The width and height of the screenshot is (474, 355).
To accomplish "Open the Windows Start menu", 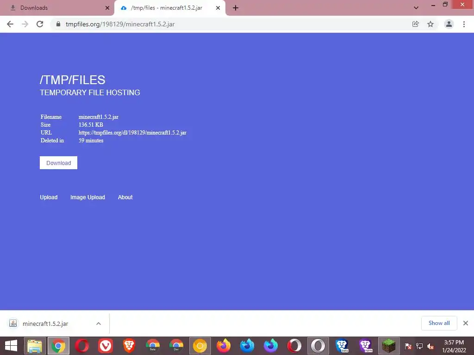I will pyautogui.click(x=11, y=346).
